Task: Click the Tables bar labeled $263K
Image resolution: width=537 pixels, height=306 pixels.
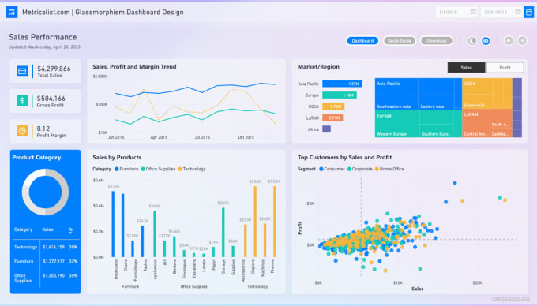Action: click(x=142, y=241)
